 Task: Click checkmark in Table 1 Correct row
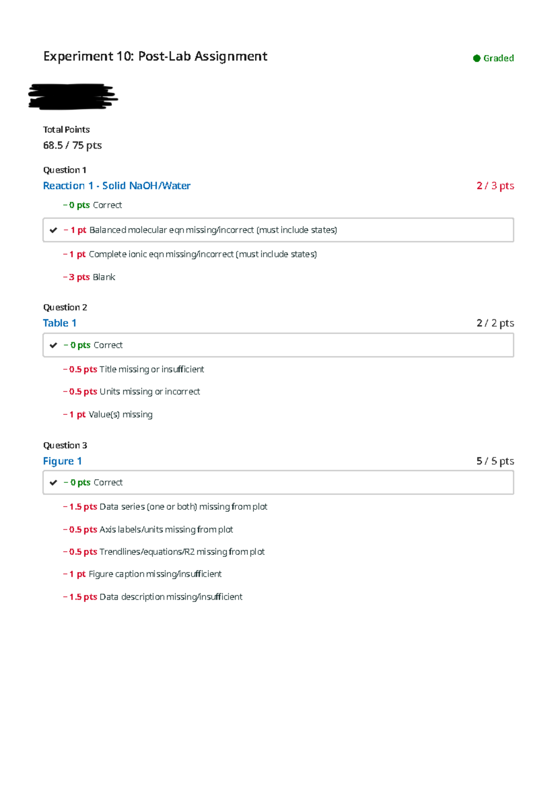pos(53,345)
